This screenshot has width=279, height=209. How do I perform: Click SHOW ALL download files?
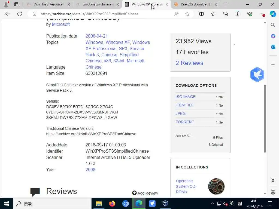point(184,136)
